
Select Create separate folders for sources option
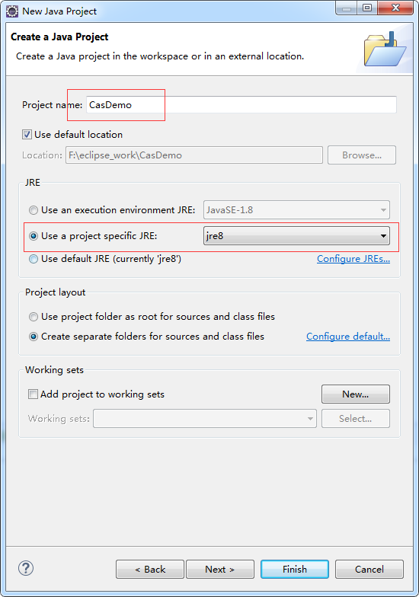34,337
